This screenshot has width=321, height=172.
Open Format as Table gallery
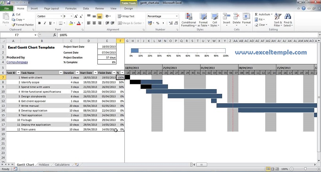point(203,20)
